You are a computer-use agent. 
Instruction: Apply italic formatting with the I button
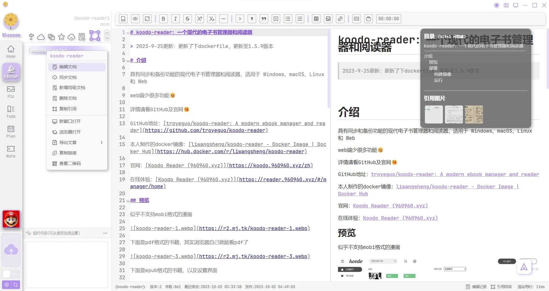point(176,19)
